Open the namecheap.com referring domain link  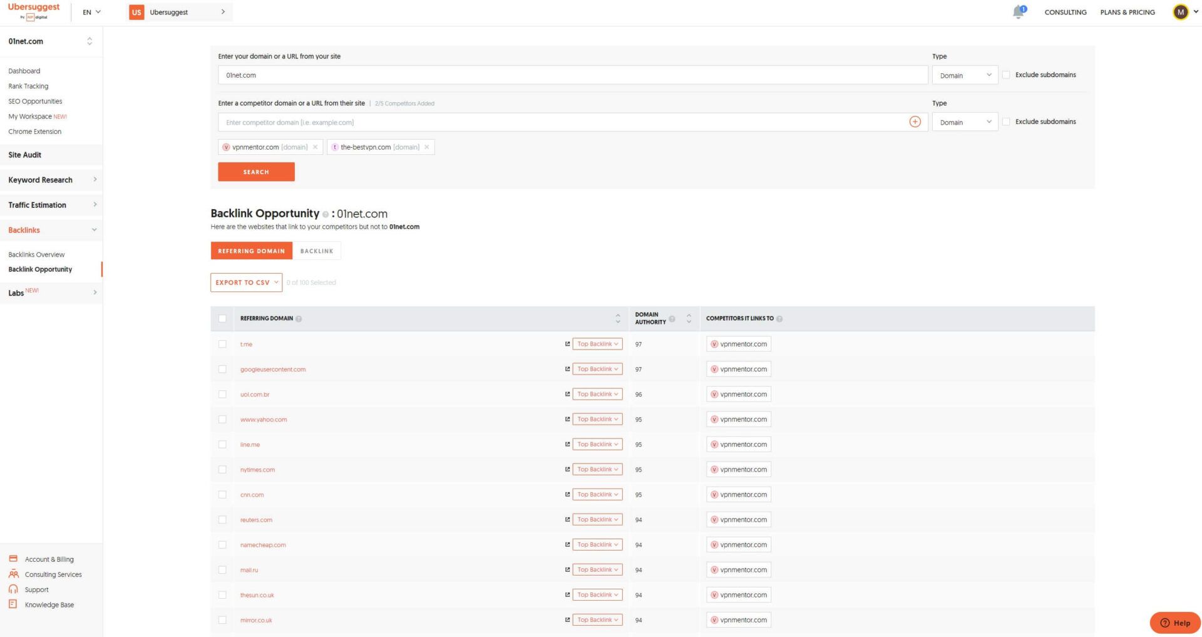coord(263,545)
